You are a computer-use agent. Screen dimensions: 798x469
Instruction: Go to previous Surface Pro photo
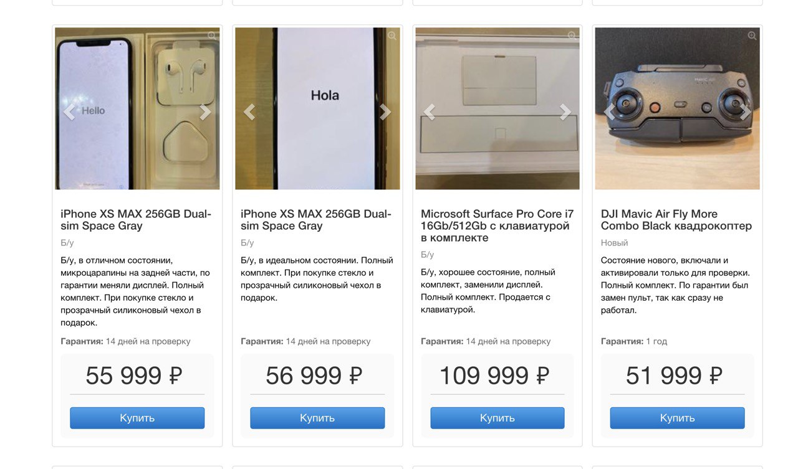429,112
